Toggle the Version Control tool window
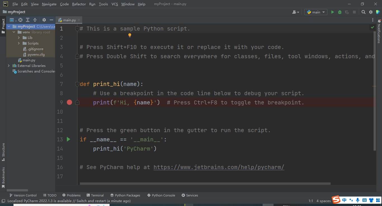 click(x=23, y=195)
